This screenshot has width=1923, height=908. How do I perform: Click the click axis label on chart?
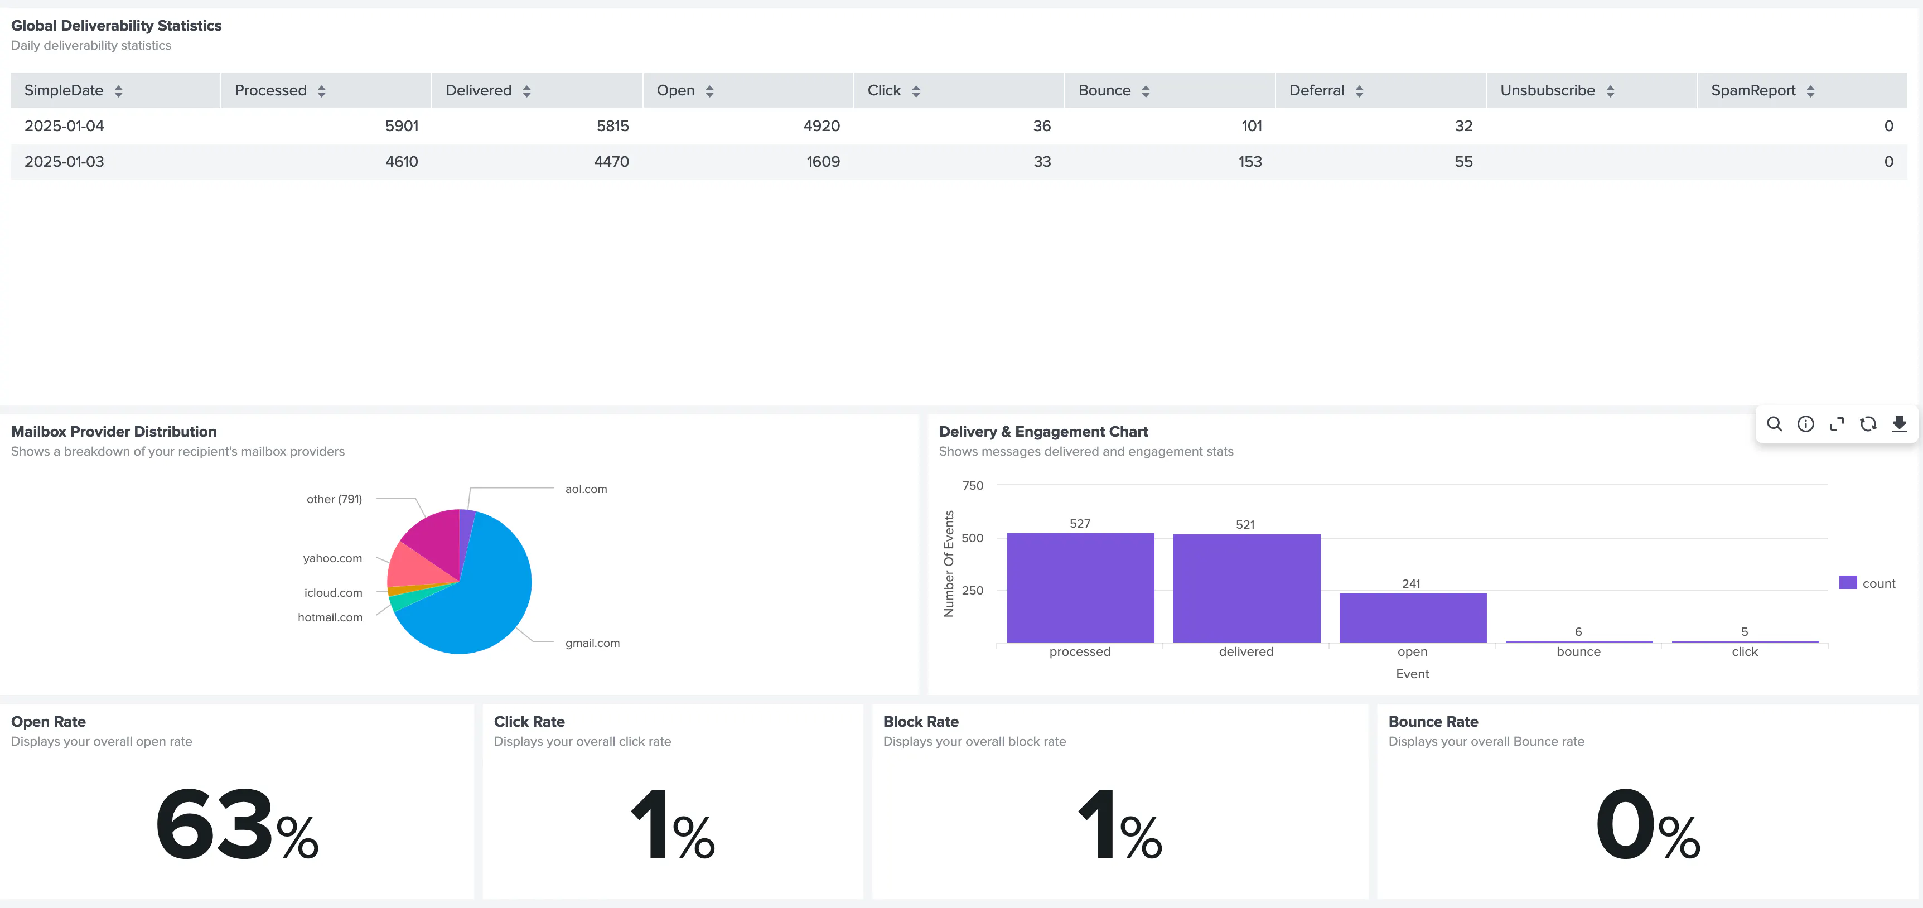1745,652
